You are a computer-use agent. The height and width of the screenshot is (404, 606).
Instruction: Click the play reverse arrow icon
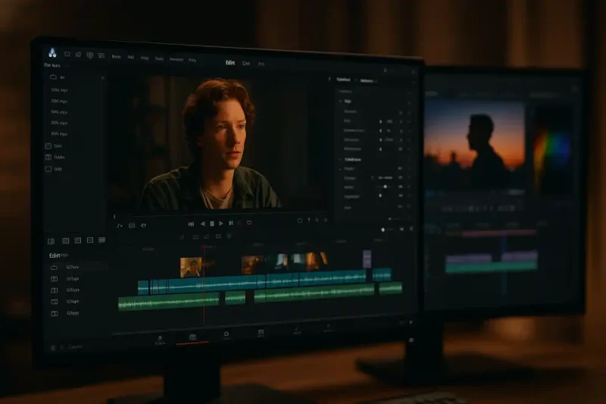(202, 224)
